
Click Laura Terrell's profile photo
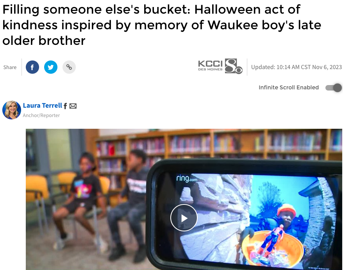pos(12,110)
